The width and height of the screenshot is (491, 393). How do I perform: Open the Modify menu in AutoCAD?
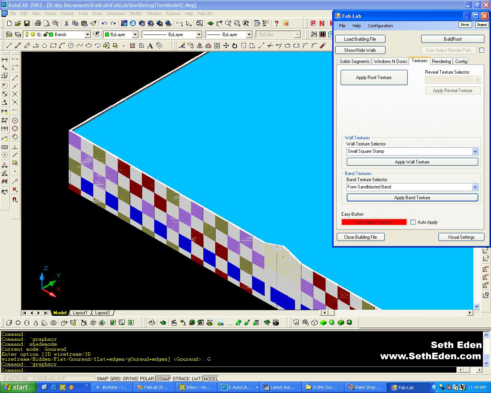click(x=135, y=13)
